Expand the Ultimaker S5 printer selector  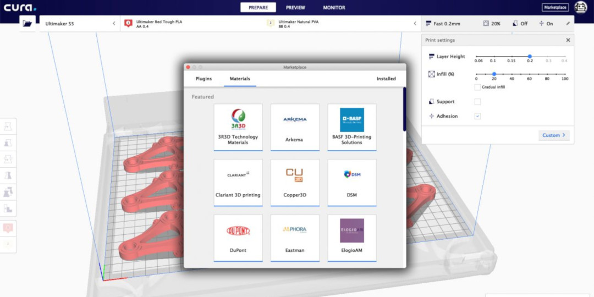[x=80, y=24]
